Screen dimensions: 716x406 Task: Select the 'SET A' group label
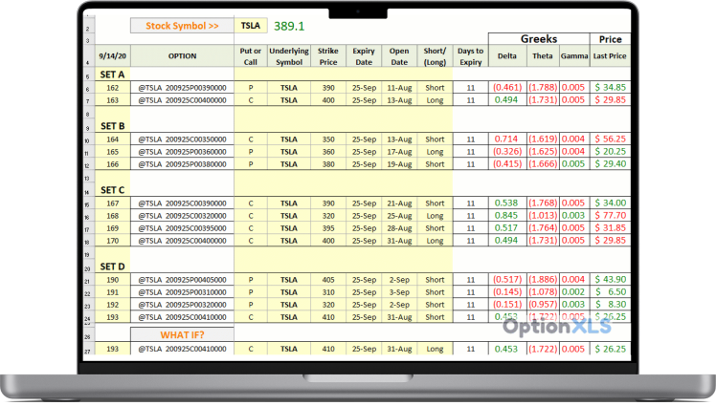[x=112, y=75]
